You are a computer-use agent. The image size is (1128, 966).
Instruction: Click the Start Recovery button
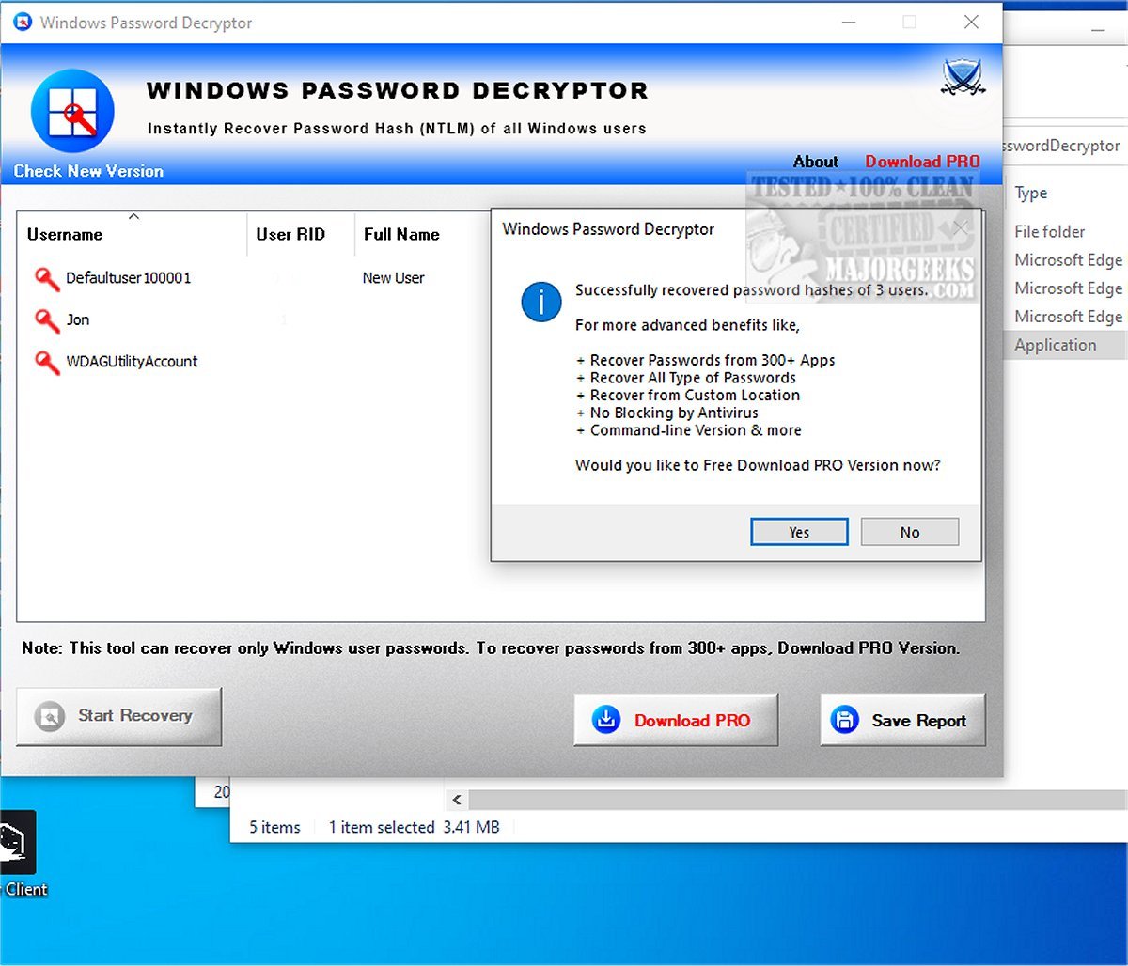point(119,716)
